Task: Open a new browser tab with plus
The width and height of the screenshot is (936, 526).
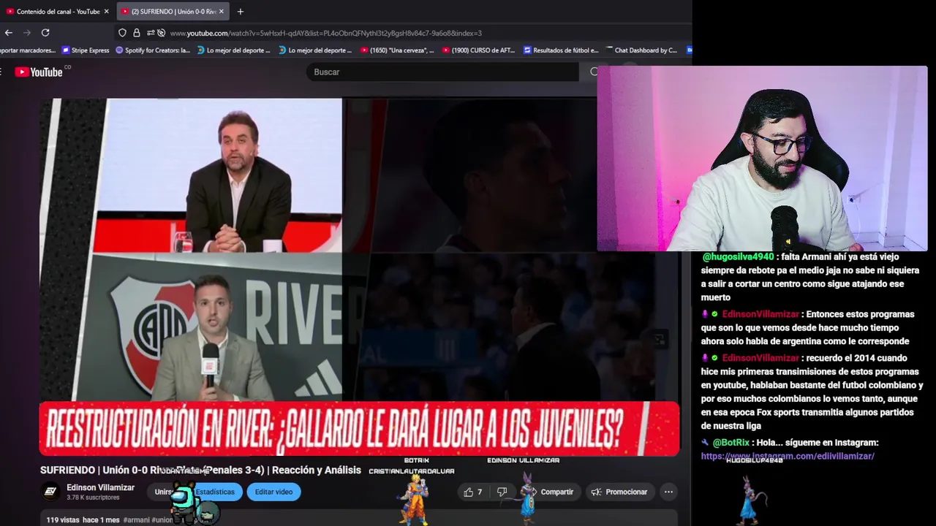Action: tap(240, 12)
